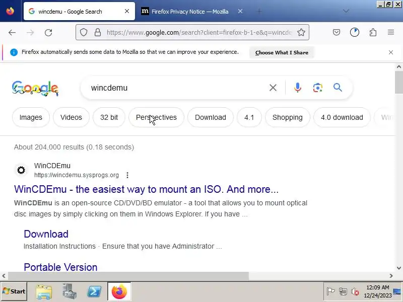
Task: Click the https://wincdemu.sysprogs.org URL text
Action: pyautogui.click(x=77, y=175)
